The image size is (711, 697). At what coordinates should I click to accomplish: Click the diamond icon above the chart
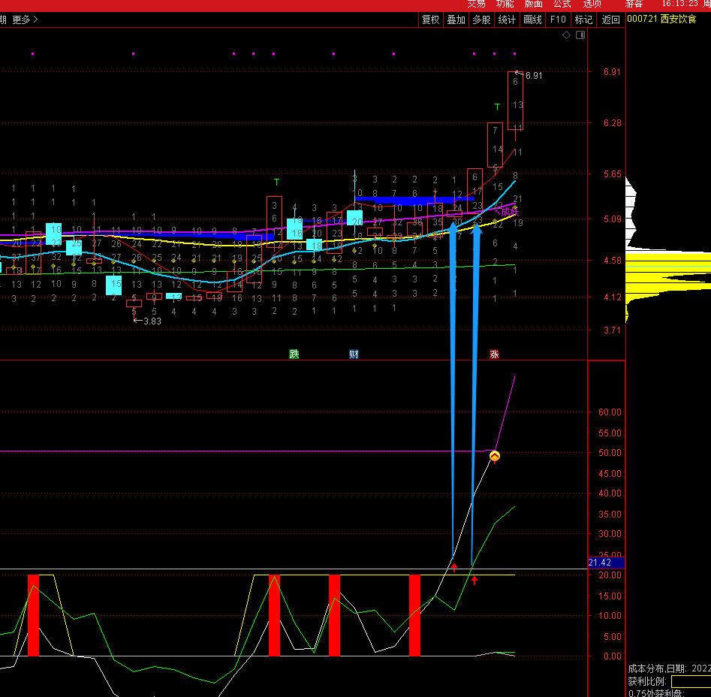(566, 35)
